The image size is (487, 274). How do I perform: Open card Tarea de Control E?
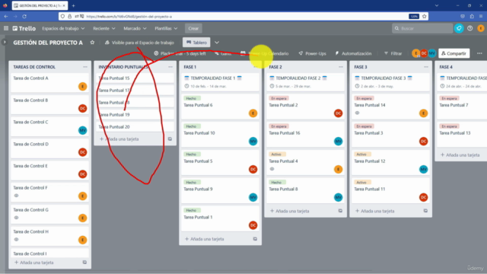(x=50, y=170)
